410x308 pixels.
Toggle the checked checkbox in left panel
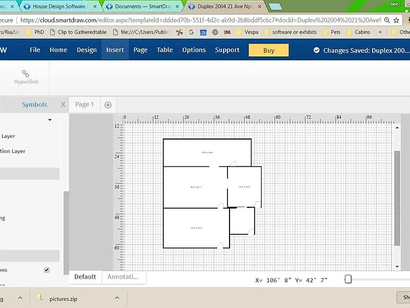pyautogui.click(x=46, y=269)
